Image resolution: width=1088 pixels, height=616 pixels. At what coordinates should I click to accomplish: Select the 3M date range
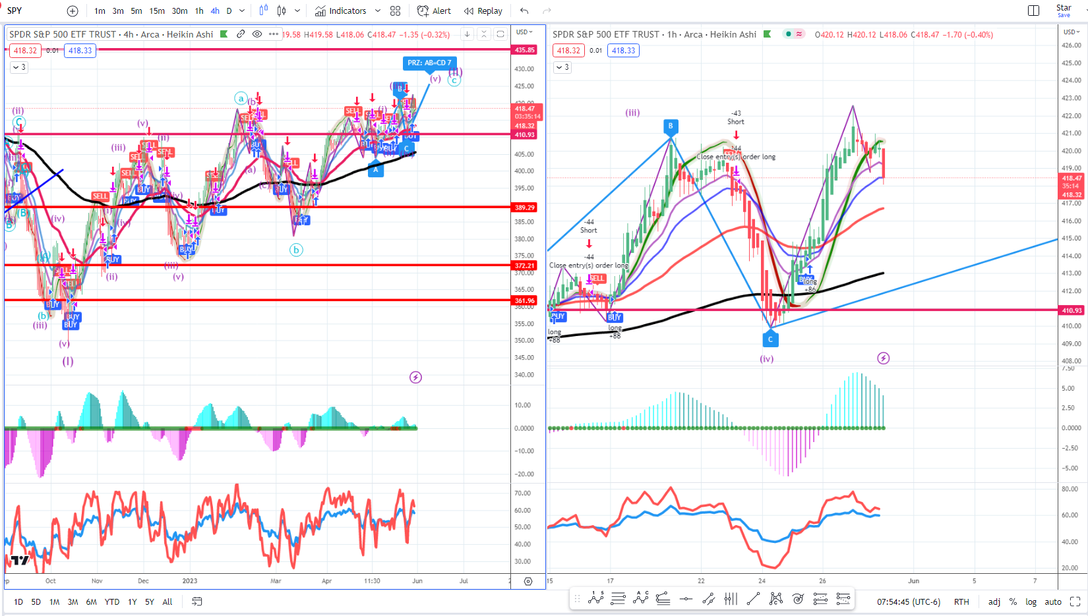(73, 602)
